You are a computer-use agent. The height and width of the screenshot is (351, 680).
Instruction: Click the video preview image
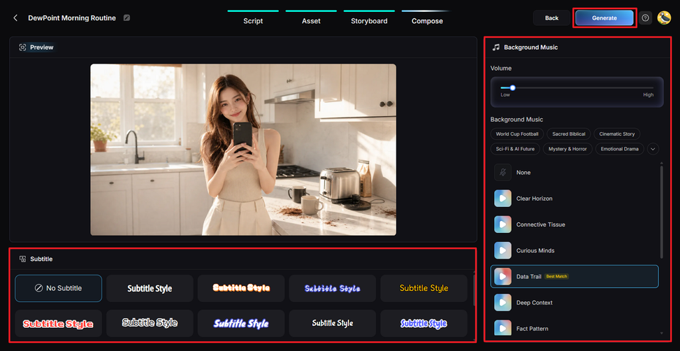click(243, 149)
